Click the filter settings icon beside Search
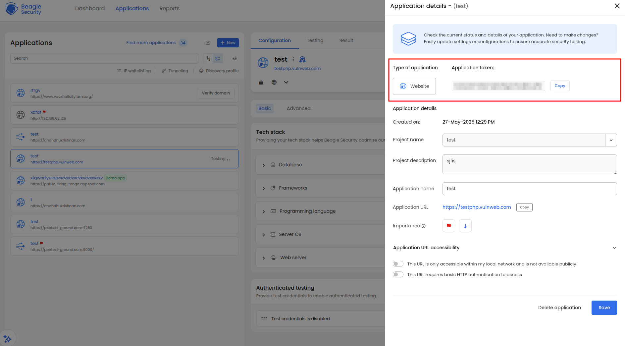The image size is (625, 346). click(234, 58)
